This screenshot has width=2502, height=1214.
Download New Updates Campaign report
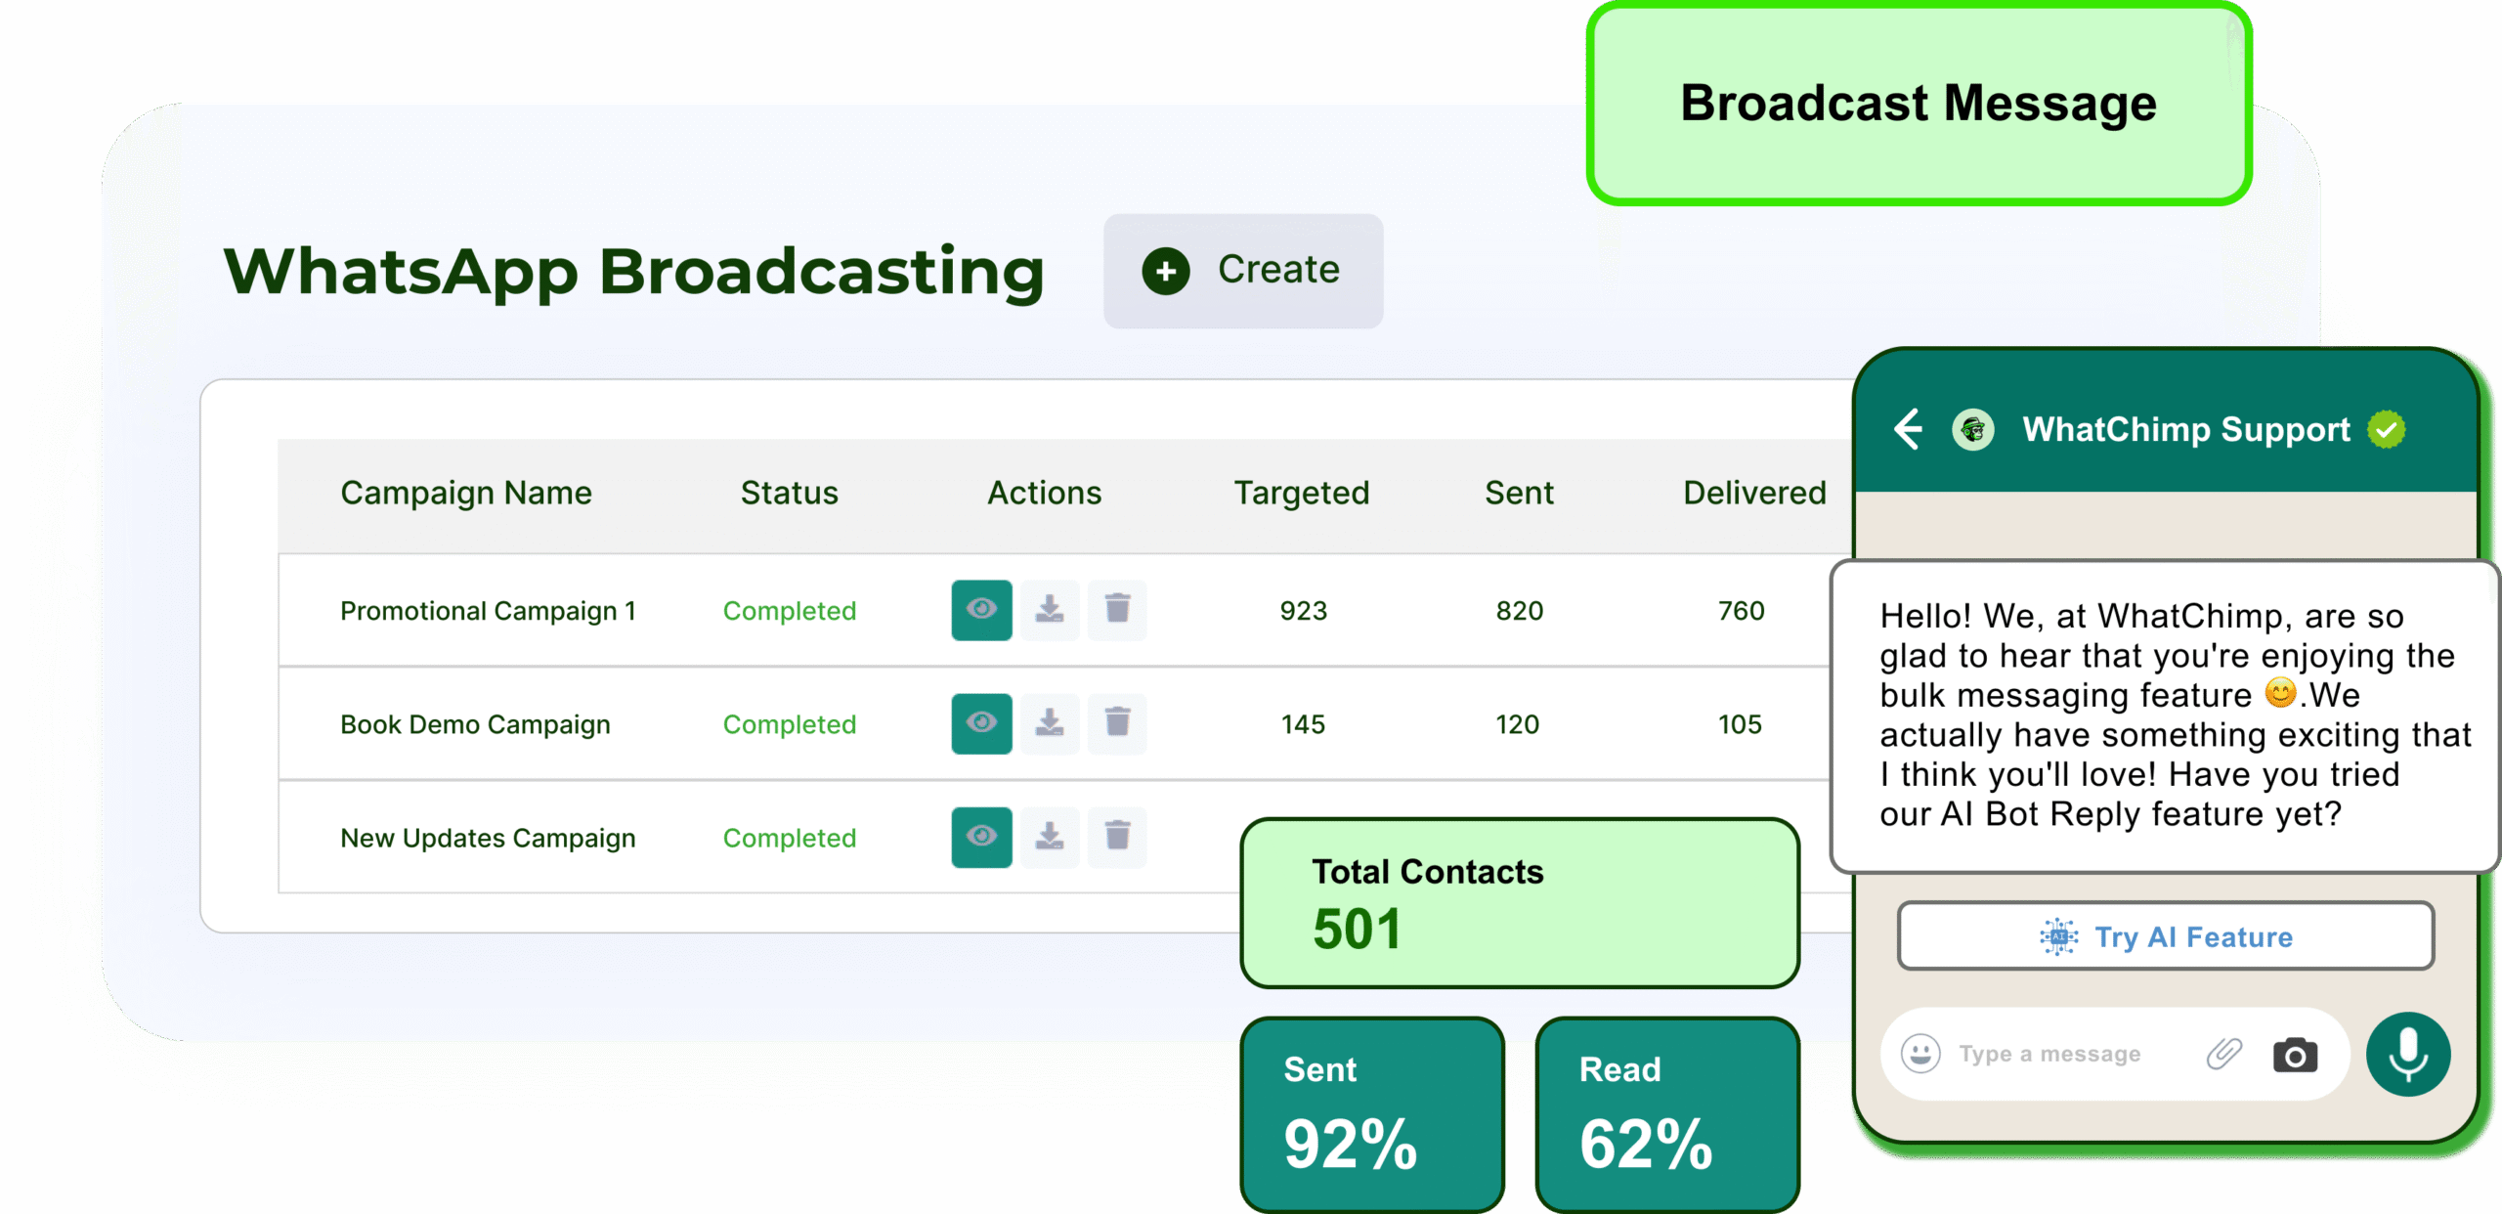click(x=1050, y=837)
